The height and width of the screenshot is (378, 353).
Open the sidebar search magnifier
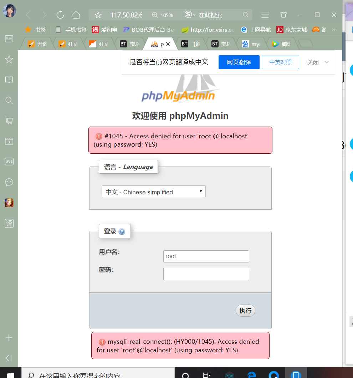[x=9, y=100]
